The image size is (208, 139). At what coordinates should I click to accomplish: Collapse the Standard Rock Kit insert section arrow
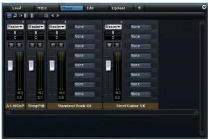pos(65,22)
